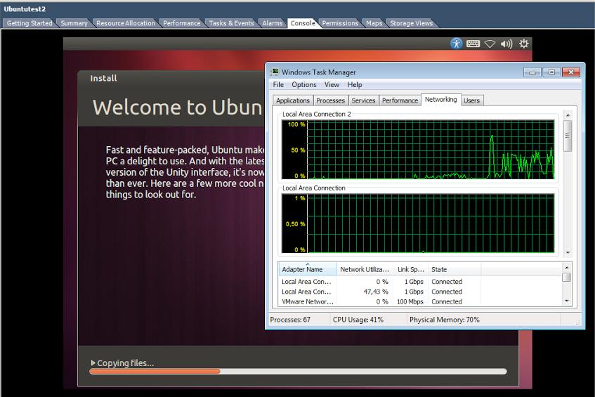Click the CPU Usage: 41% status entry

coord(358,320)
